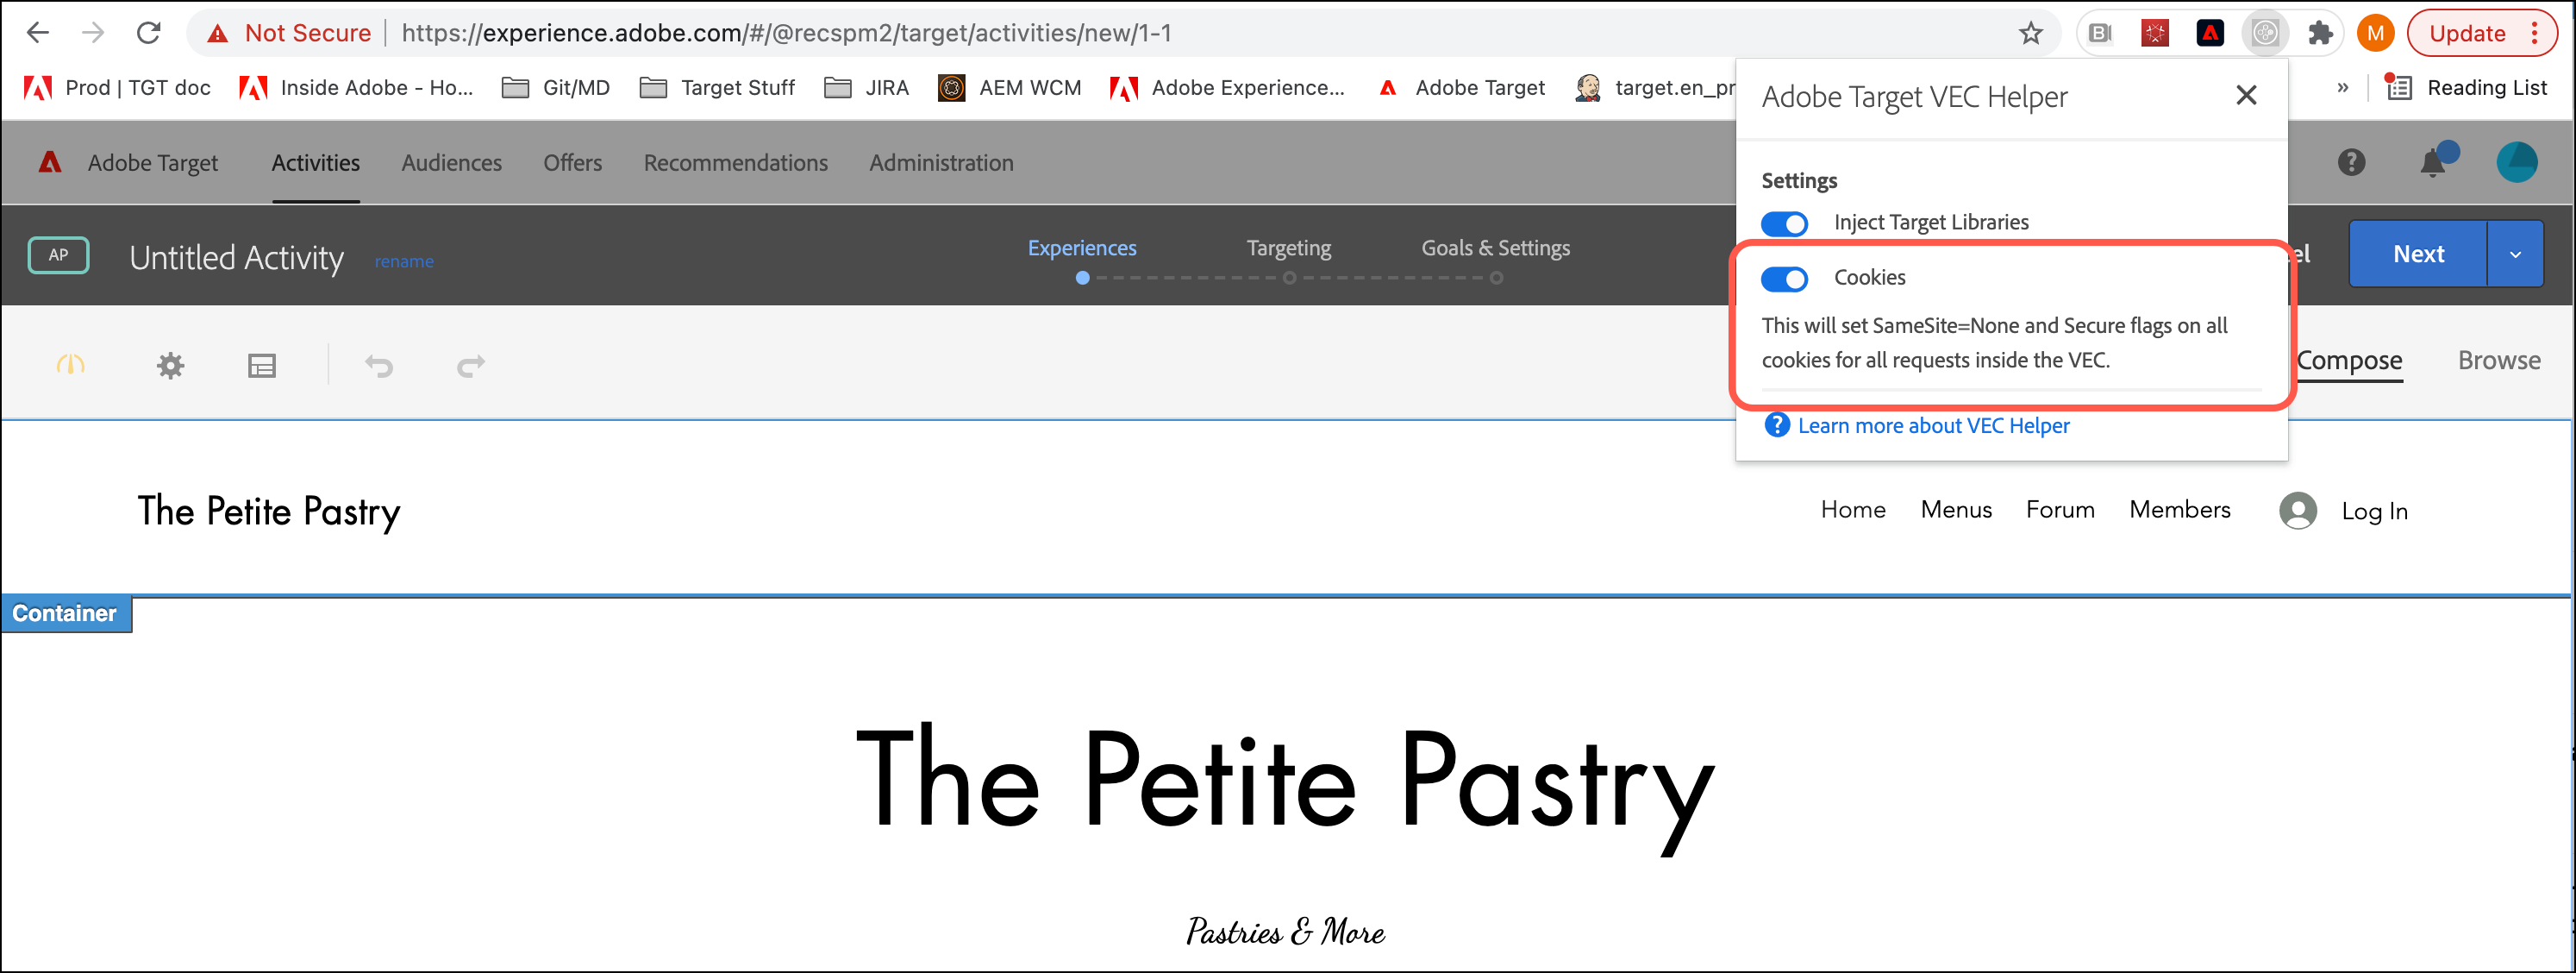Open the layout panel icon in toolbar
Viewport: 2576px width, 973px height.
click(x=262, y=366)
